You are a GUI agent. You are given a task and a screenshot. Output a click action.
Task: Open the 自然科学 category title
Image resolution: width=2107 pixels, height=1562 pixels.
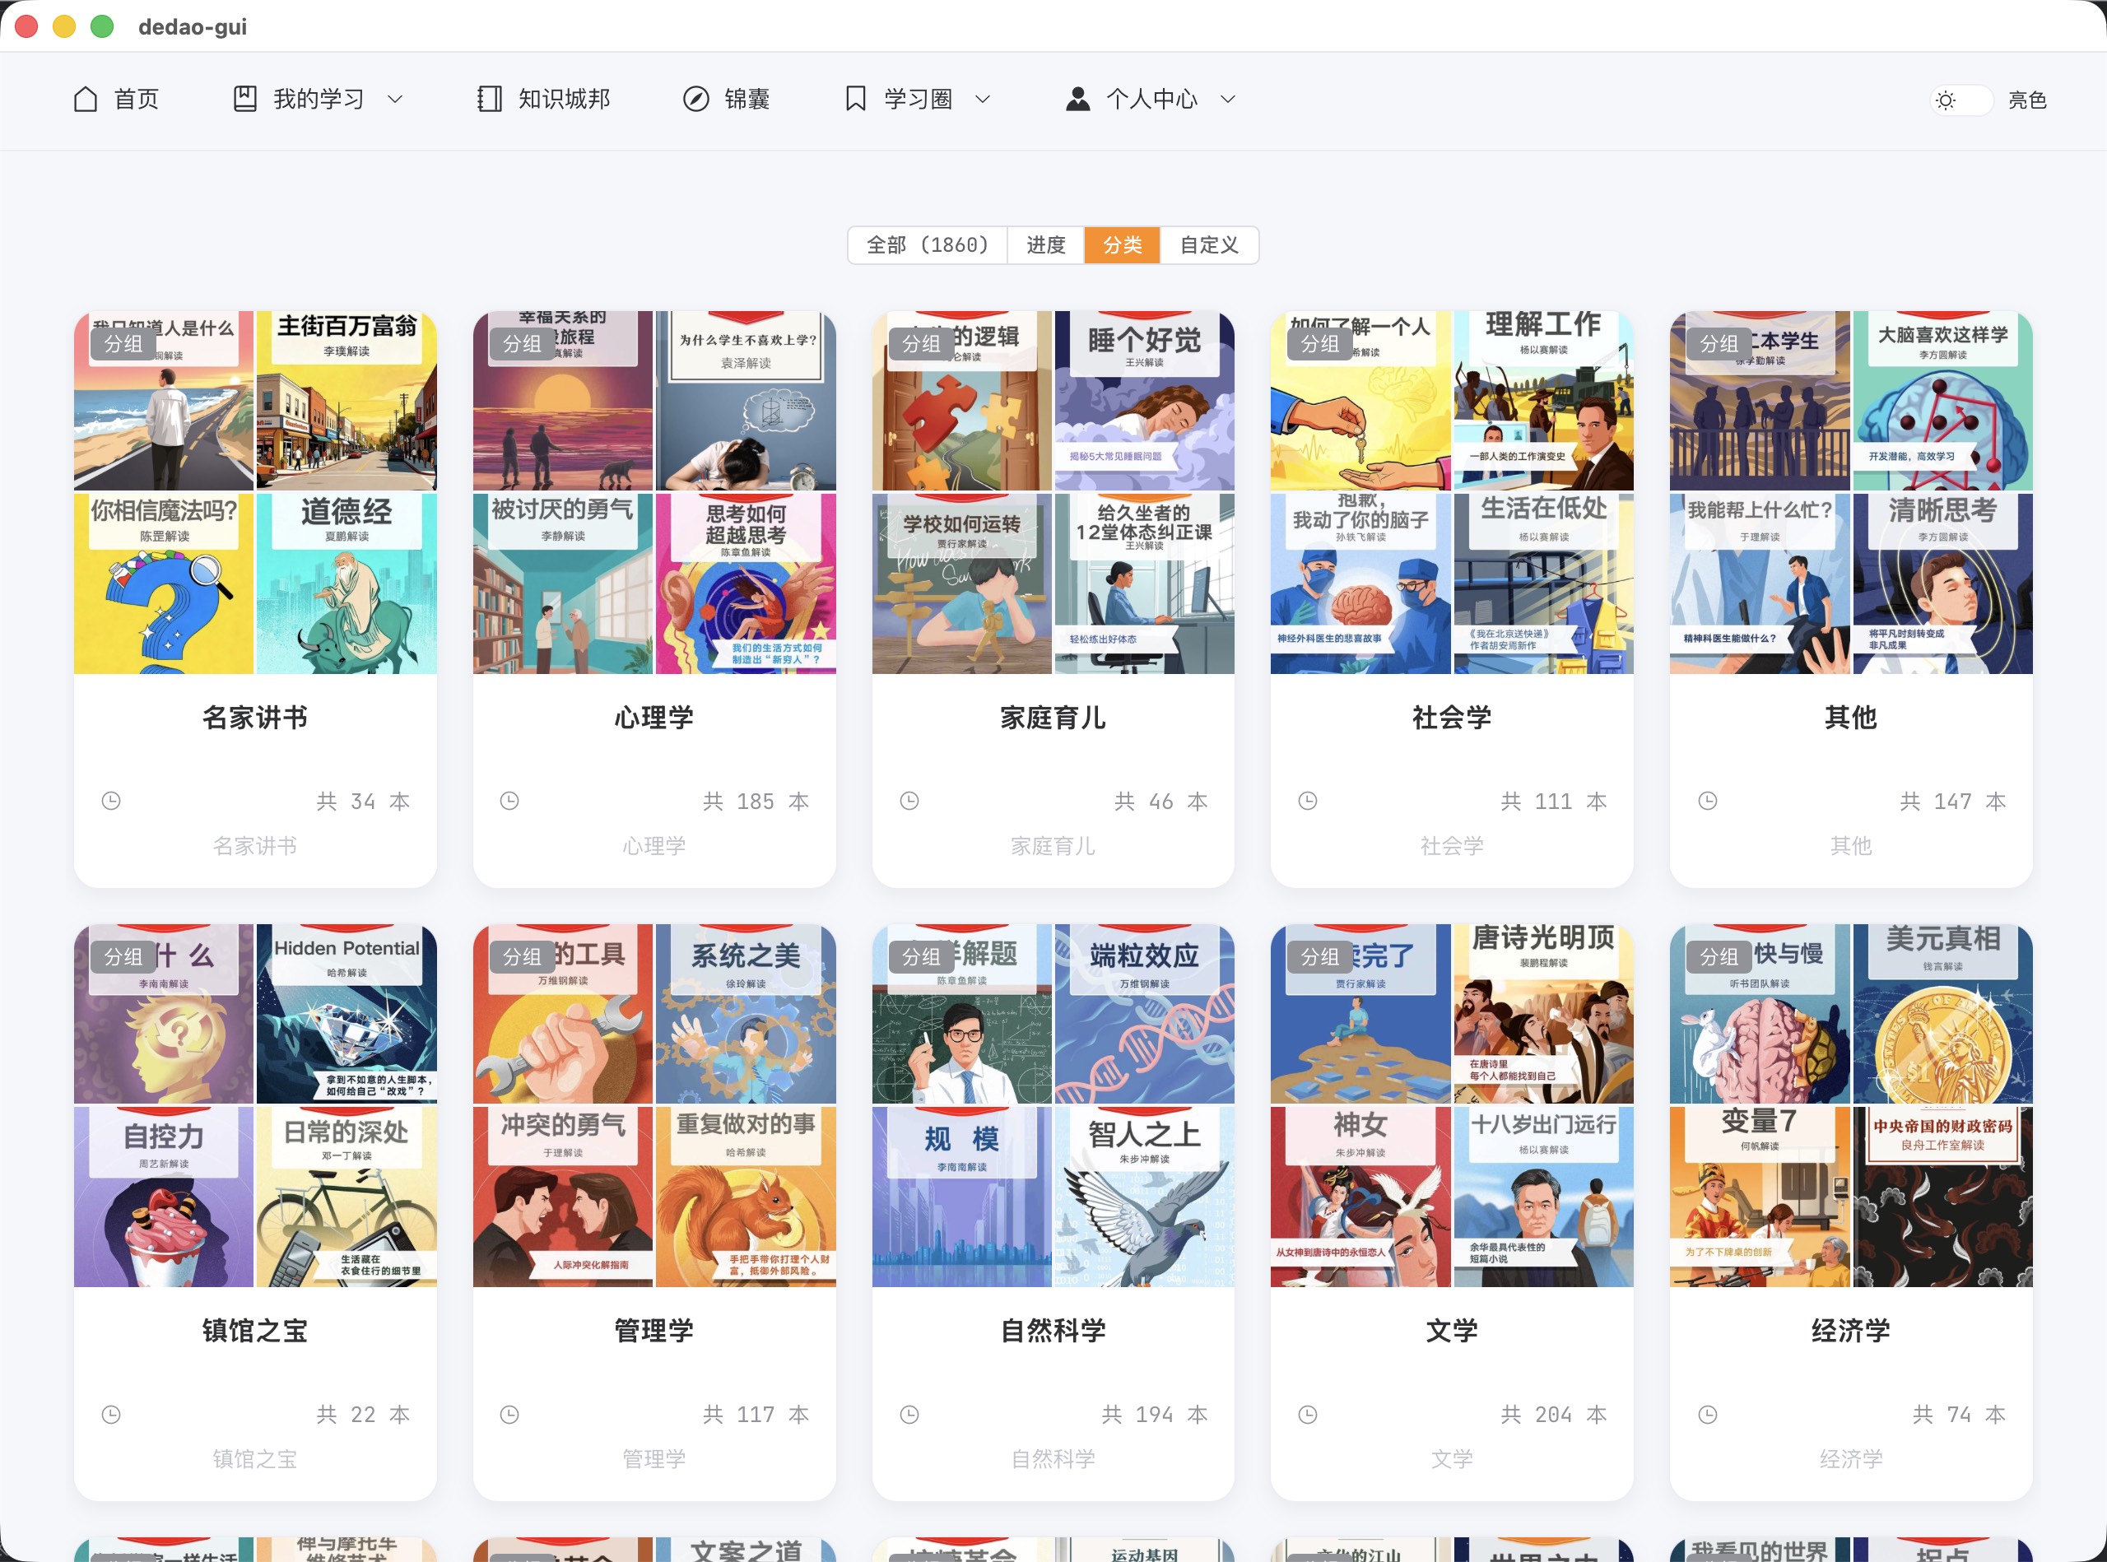1053,1331
